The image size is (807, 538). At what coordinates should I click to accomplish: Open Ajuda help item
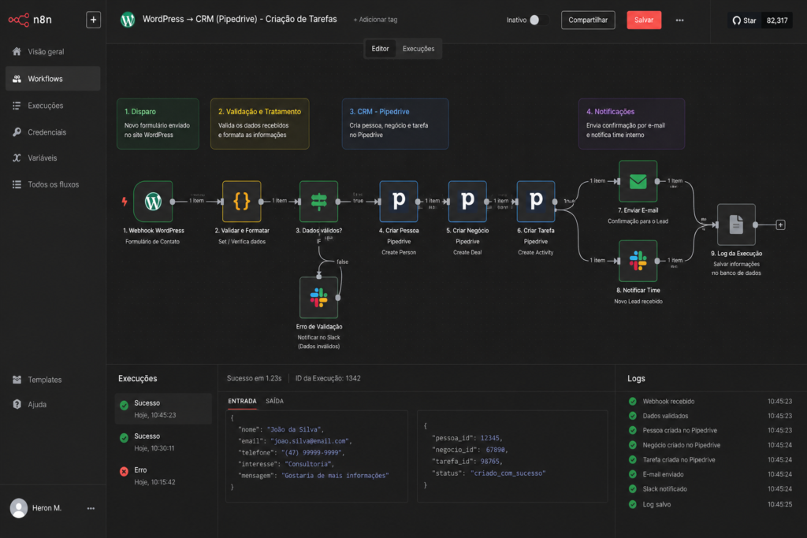click(x=36, y=404)
